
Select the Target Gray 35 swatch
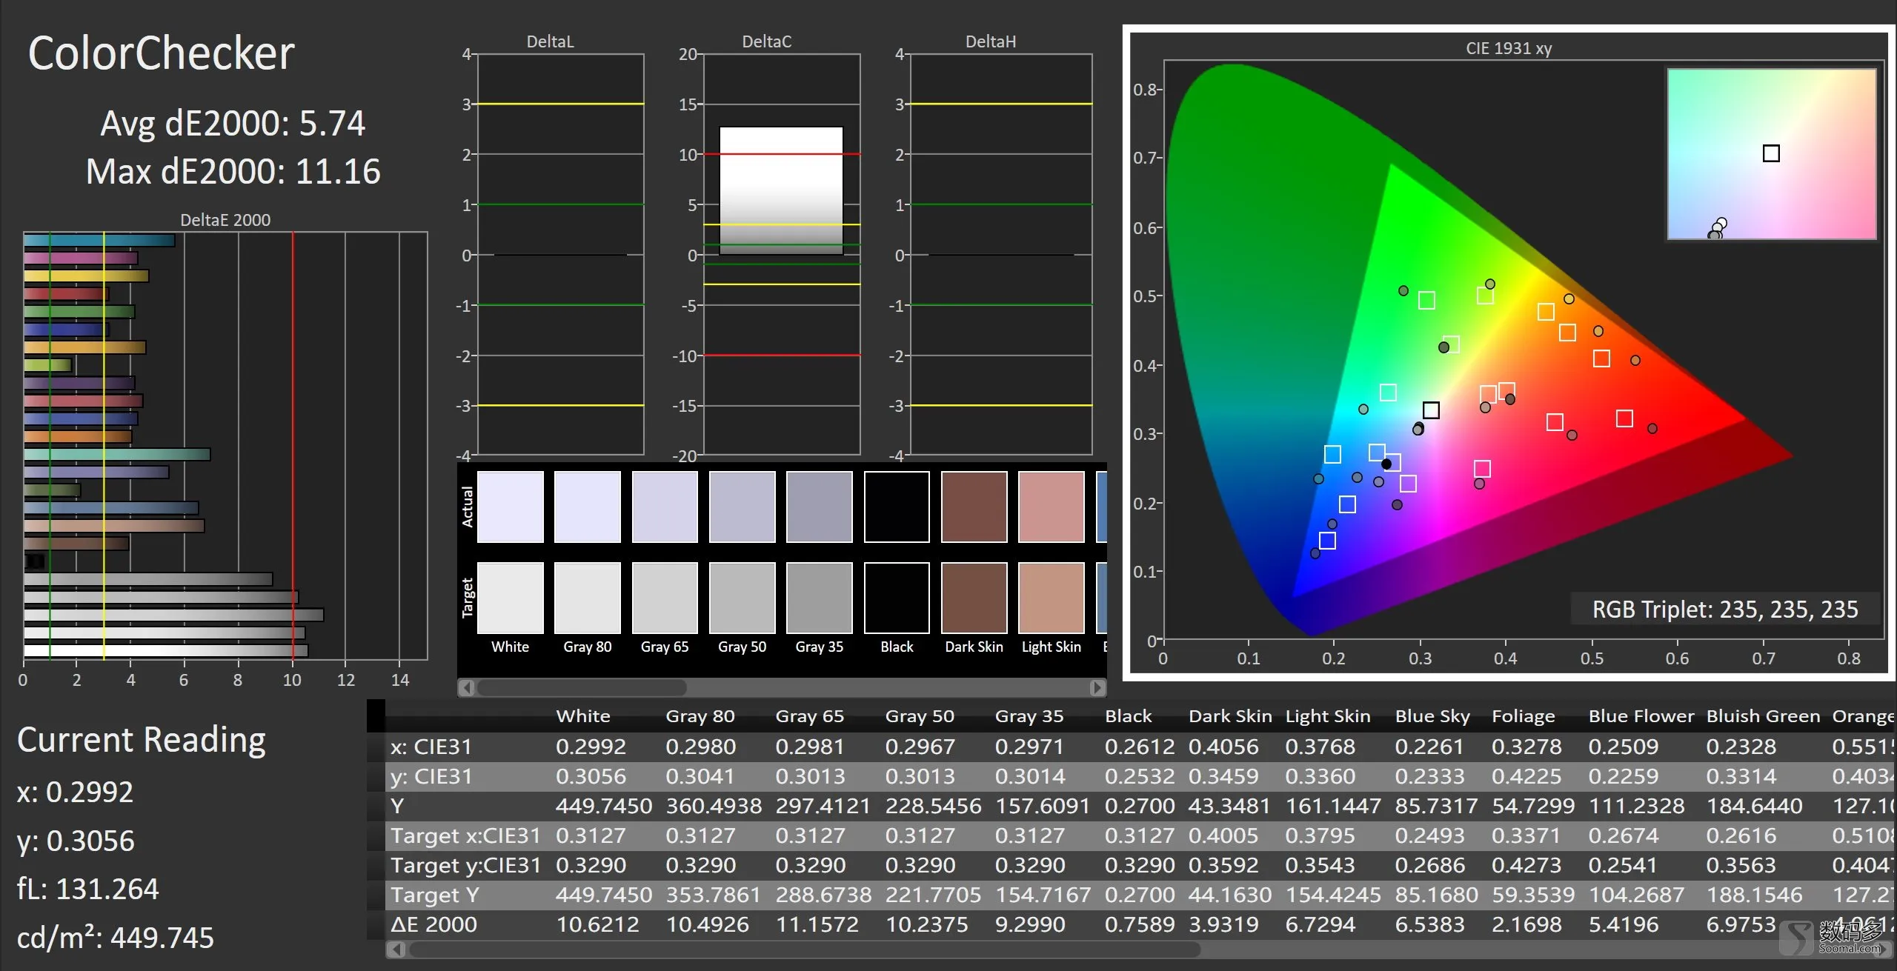click(820, 597)
